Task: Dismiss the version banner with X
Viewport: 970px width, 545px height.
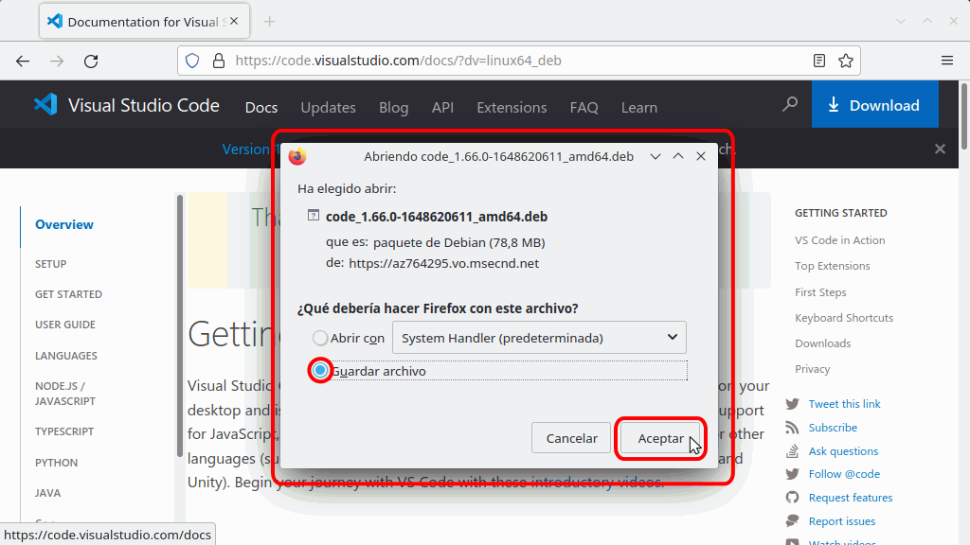Action: click(x=941, y=149)
